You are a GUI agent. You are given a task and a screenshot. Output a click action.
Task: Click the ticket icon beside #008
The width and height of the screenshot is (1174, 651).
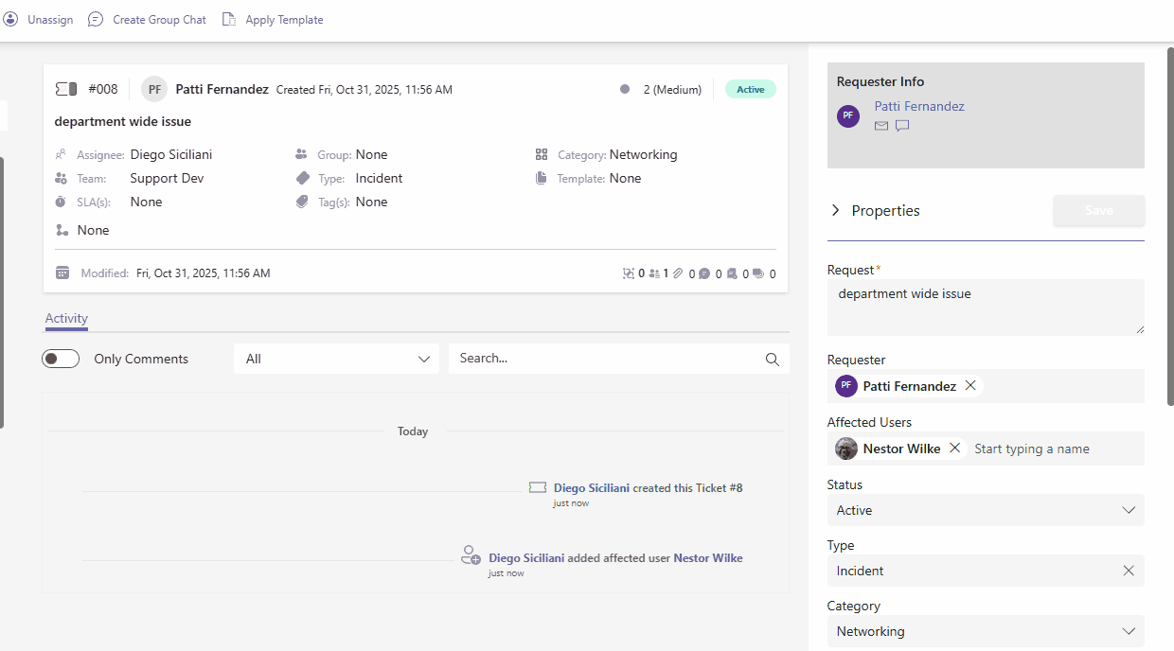[x=66, y=89]
